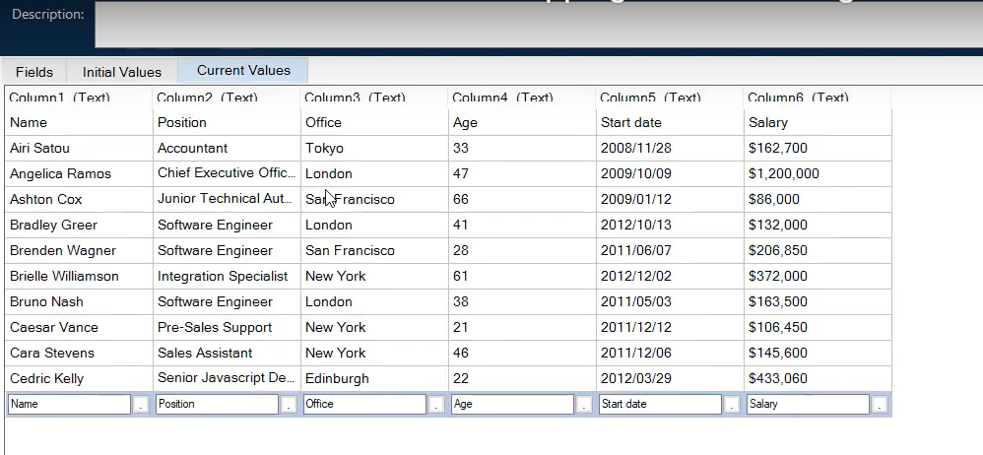Click the Age input field in bottom row
Screen dimensions: 983x455
512,404
